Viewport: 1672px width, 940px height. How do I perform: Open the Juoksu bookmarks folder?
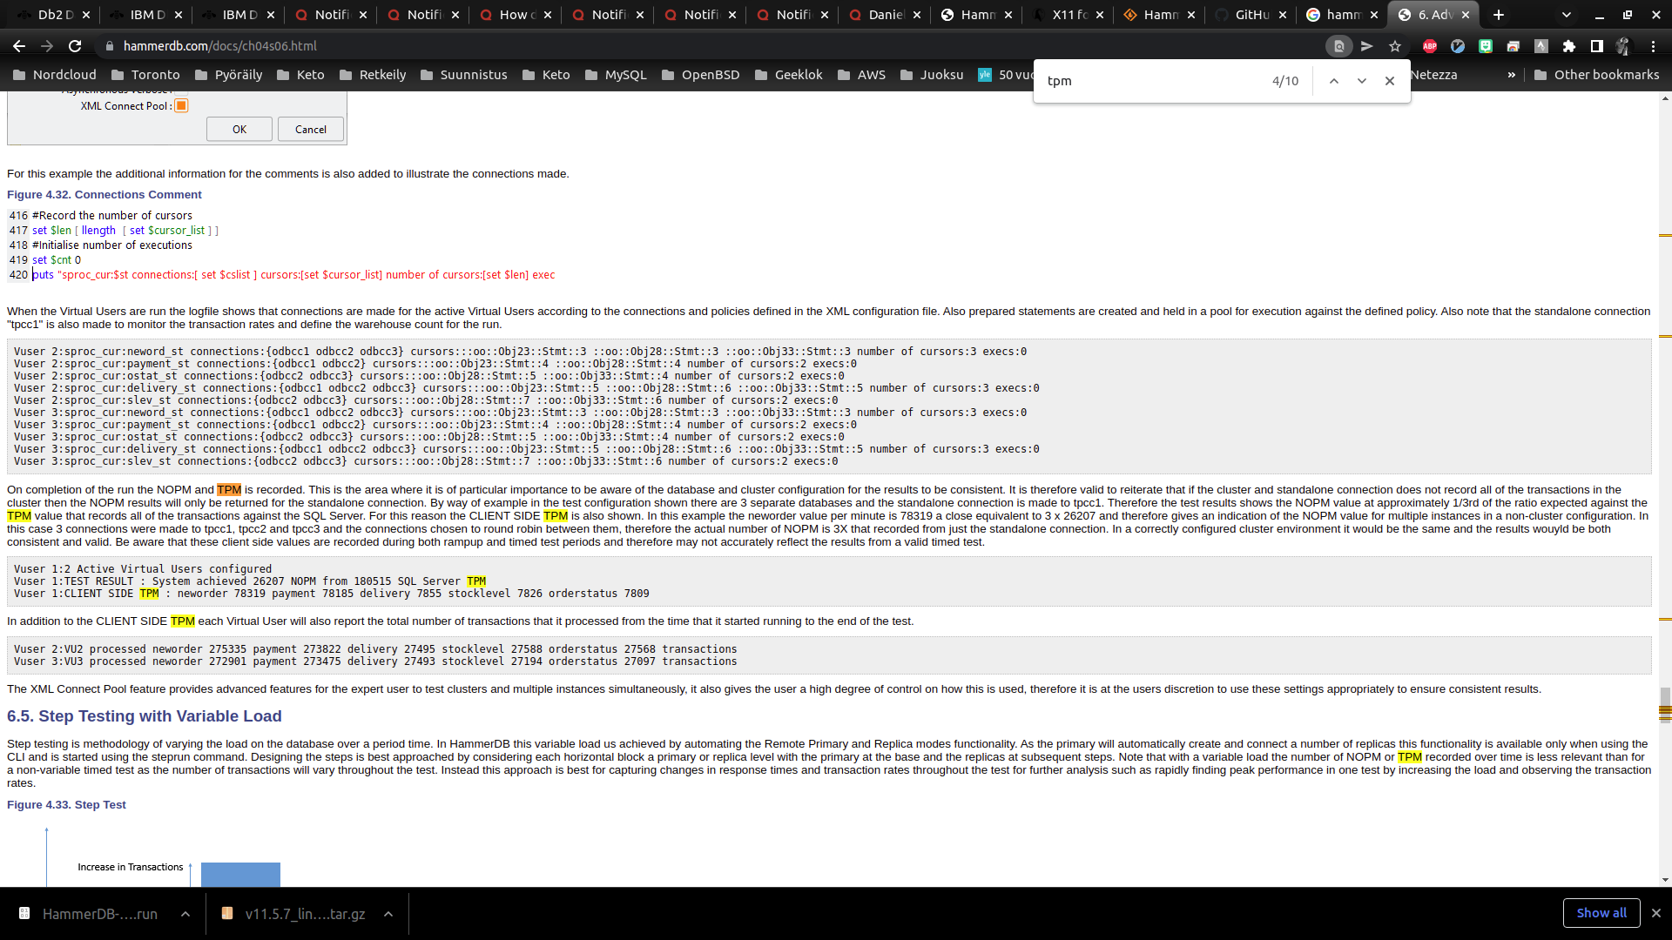932,75
